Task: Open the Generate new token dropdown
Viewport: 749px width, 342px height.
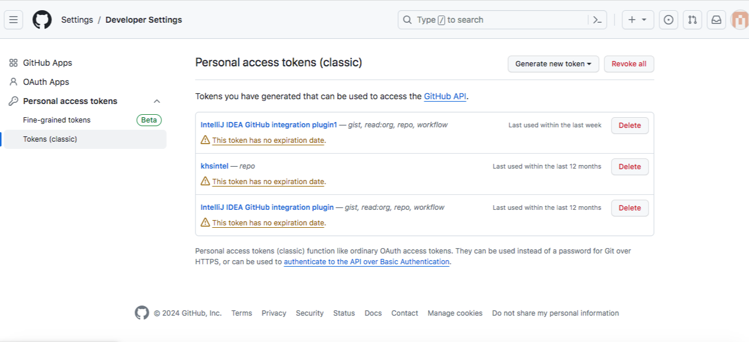Action: point(553,64)
